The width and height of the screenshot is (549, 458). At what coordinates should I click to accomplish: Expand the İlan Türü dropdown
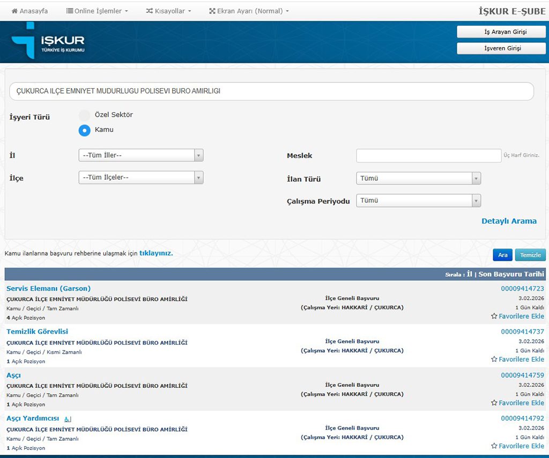click(418, 178)
